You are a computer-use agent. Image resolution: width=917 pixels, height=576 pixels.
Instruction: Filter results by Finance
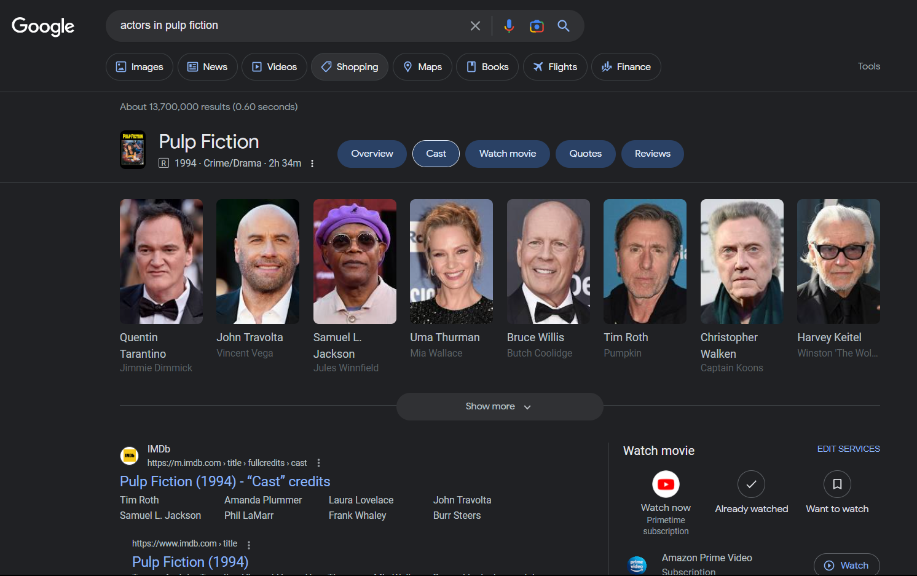(626, 66)
